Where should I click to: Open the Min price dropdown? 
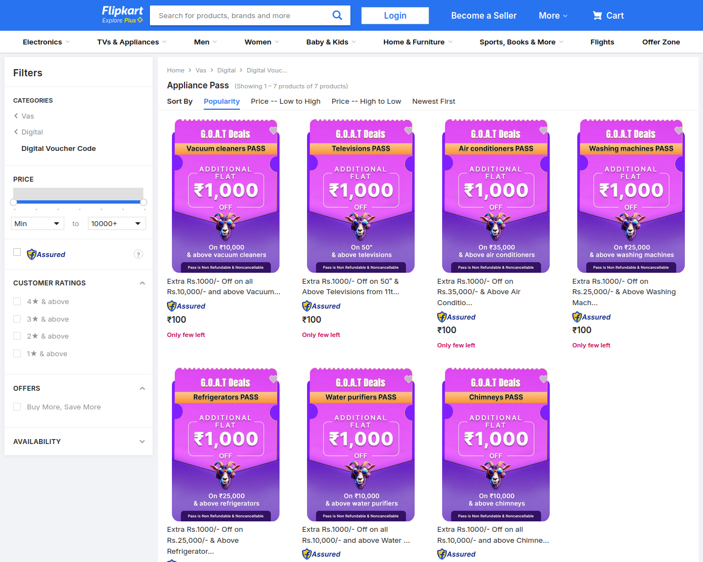(x=37, y=223)
